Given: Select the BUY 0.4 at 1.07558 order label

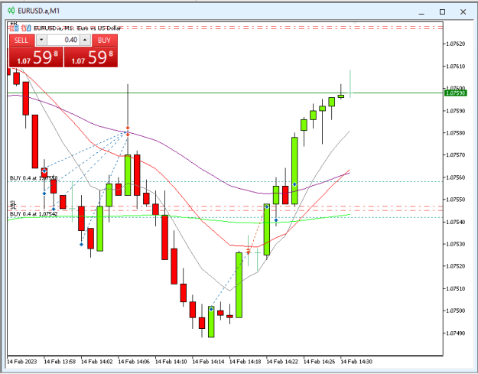Looking at the screenshot, I should click(x=34, y=178).
